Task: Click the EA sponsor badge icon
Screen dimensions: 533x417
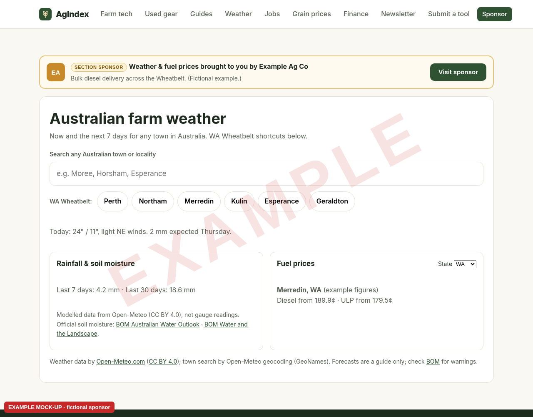Action: (x=56, y=72)
